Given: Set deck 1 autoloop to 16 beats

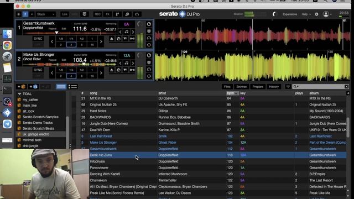Looking at the screenshot, I should click(92, 45).
